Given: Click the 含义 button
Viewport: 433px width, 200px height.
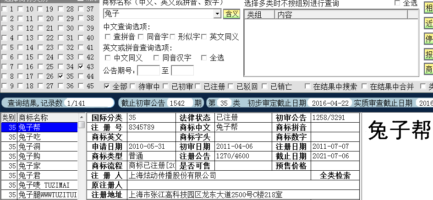Looking at the screenshot, I should (232, 14).
